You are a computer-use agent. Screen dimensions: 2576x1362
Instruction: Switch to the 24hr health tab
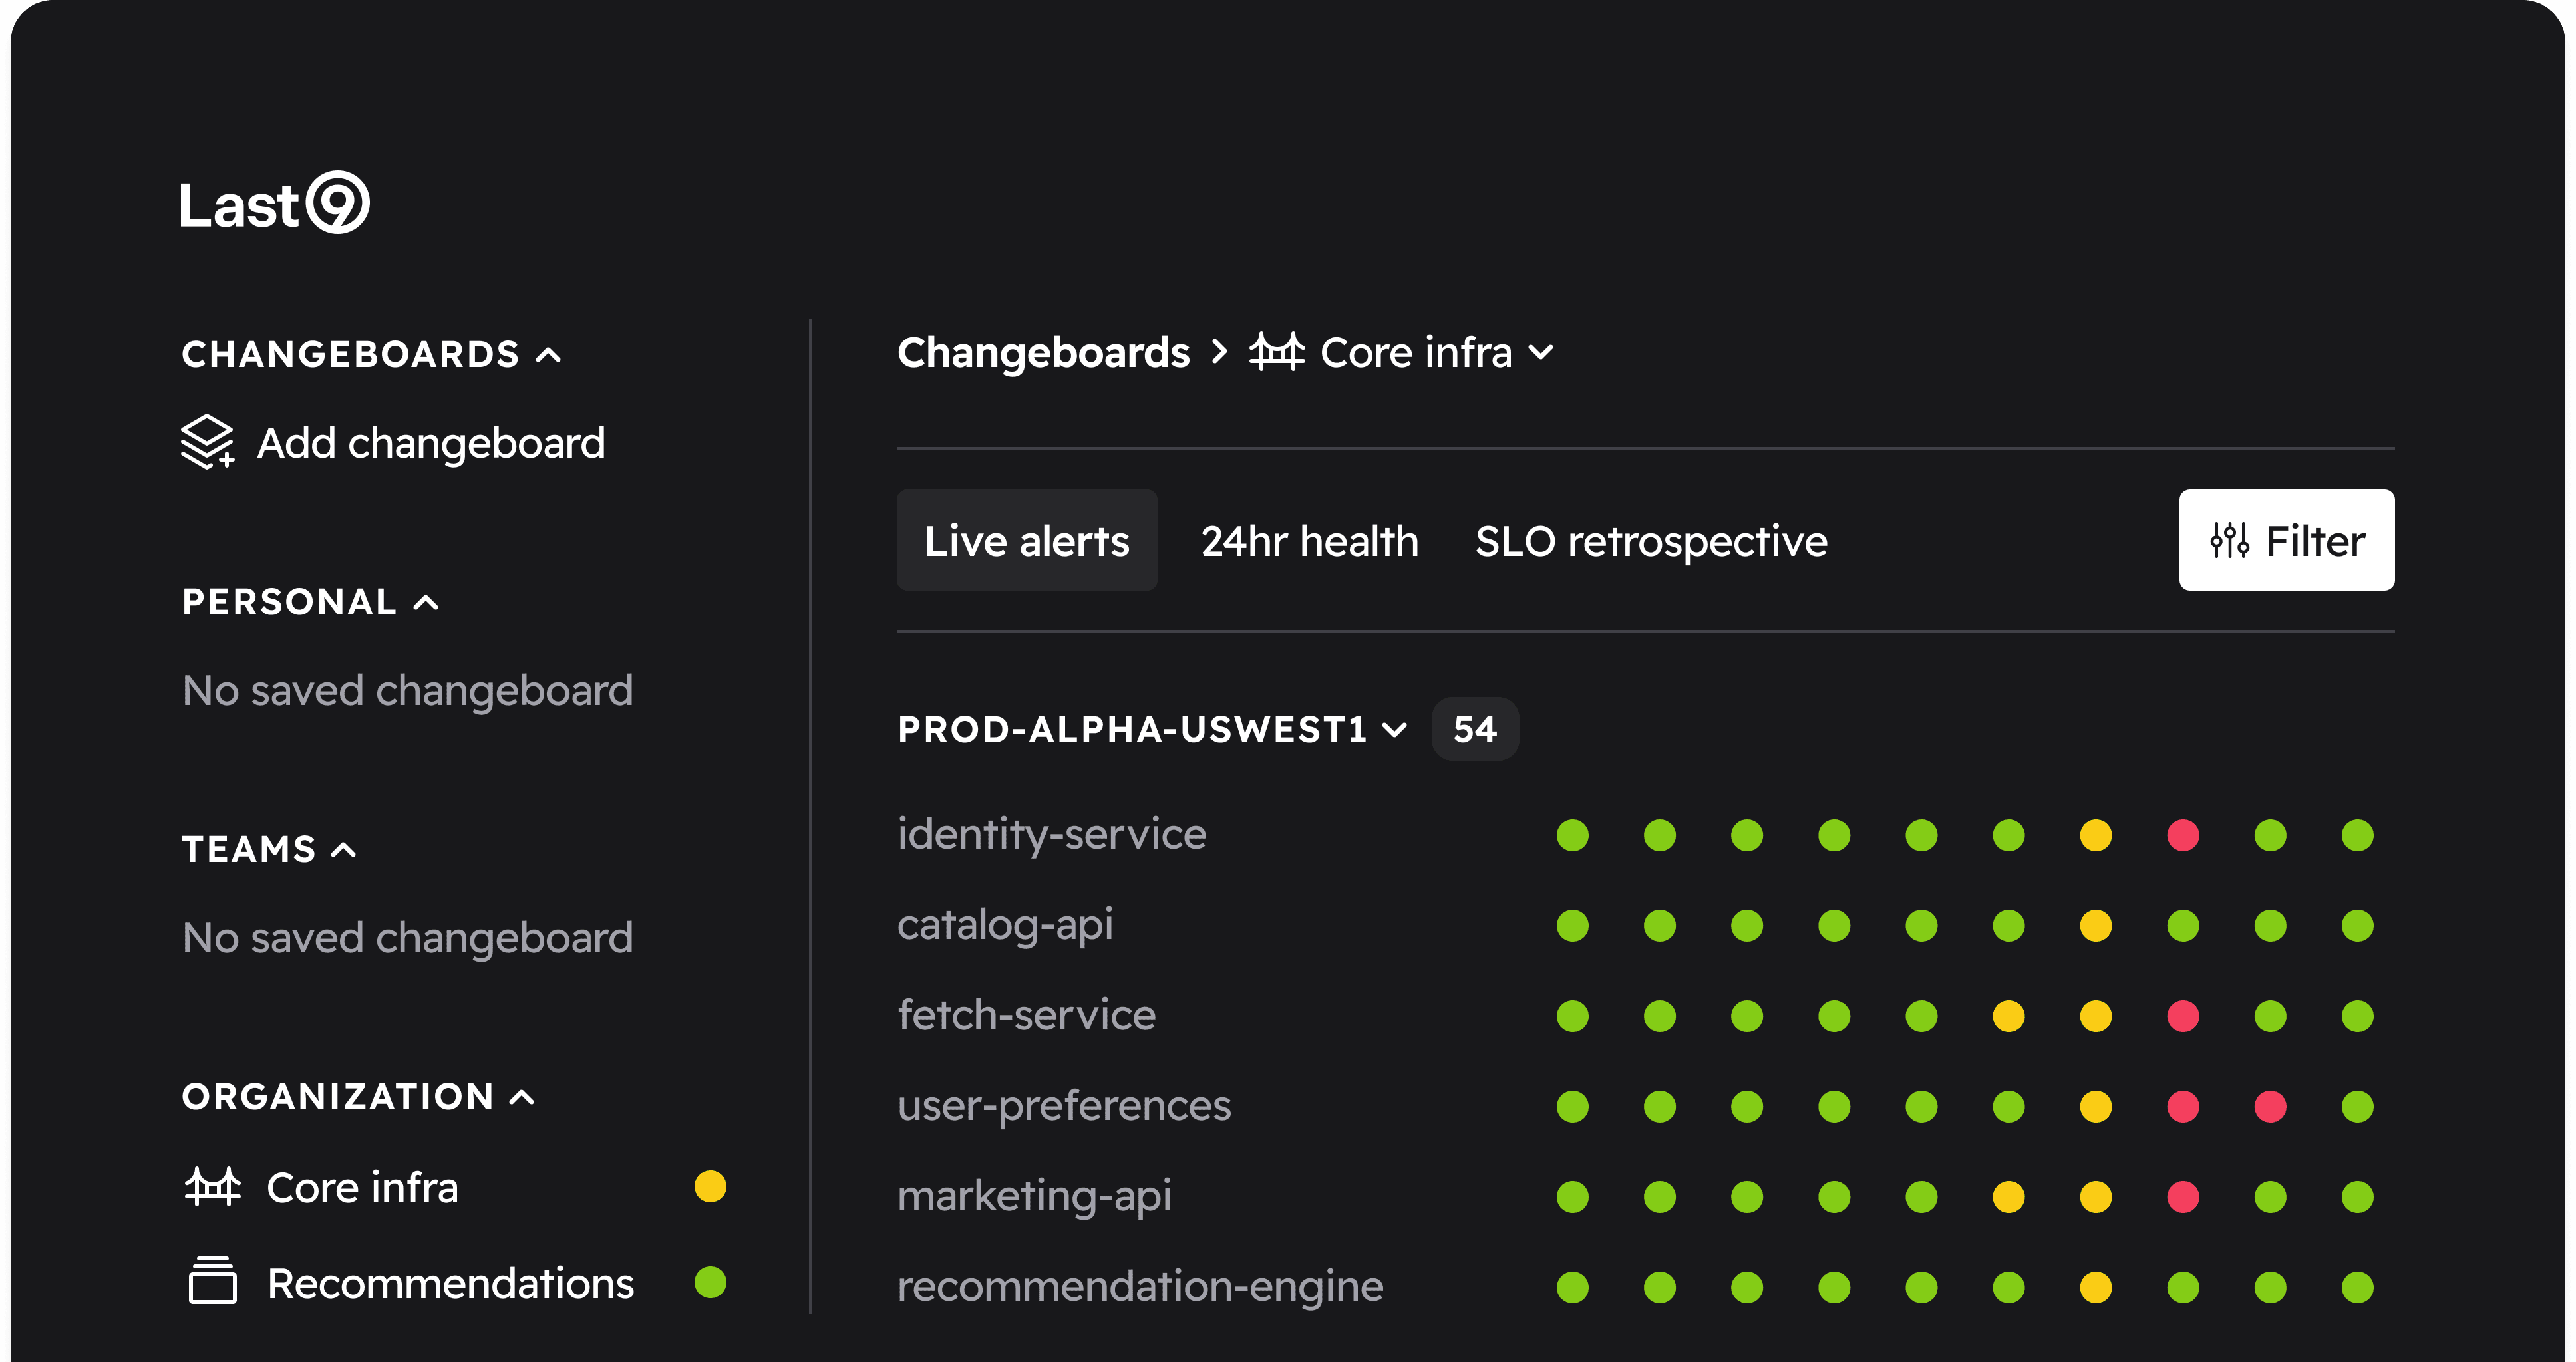click(1309, 541)
